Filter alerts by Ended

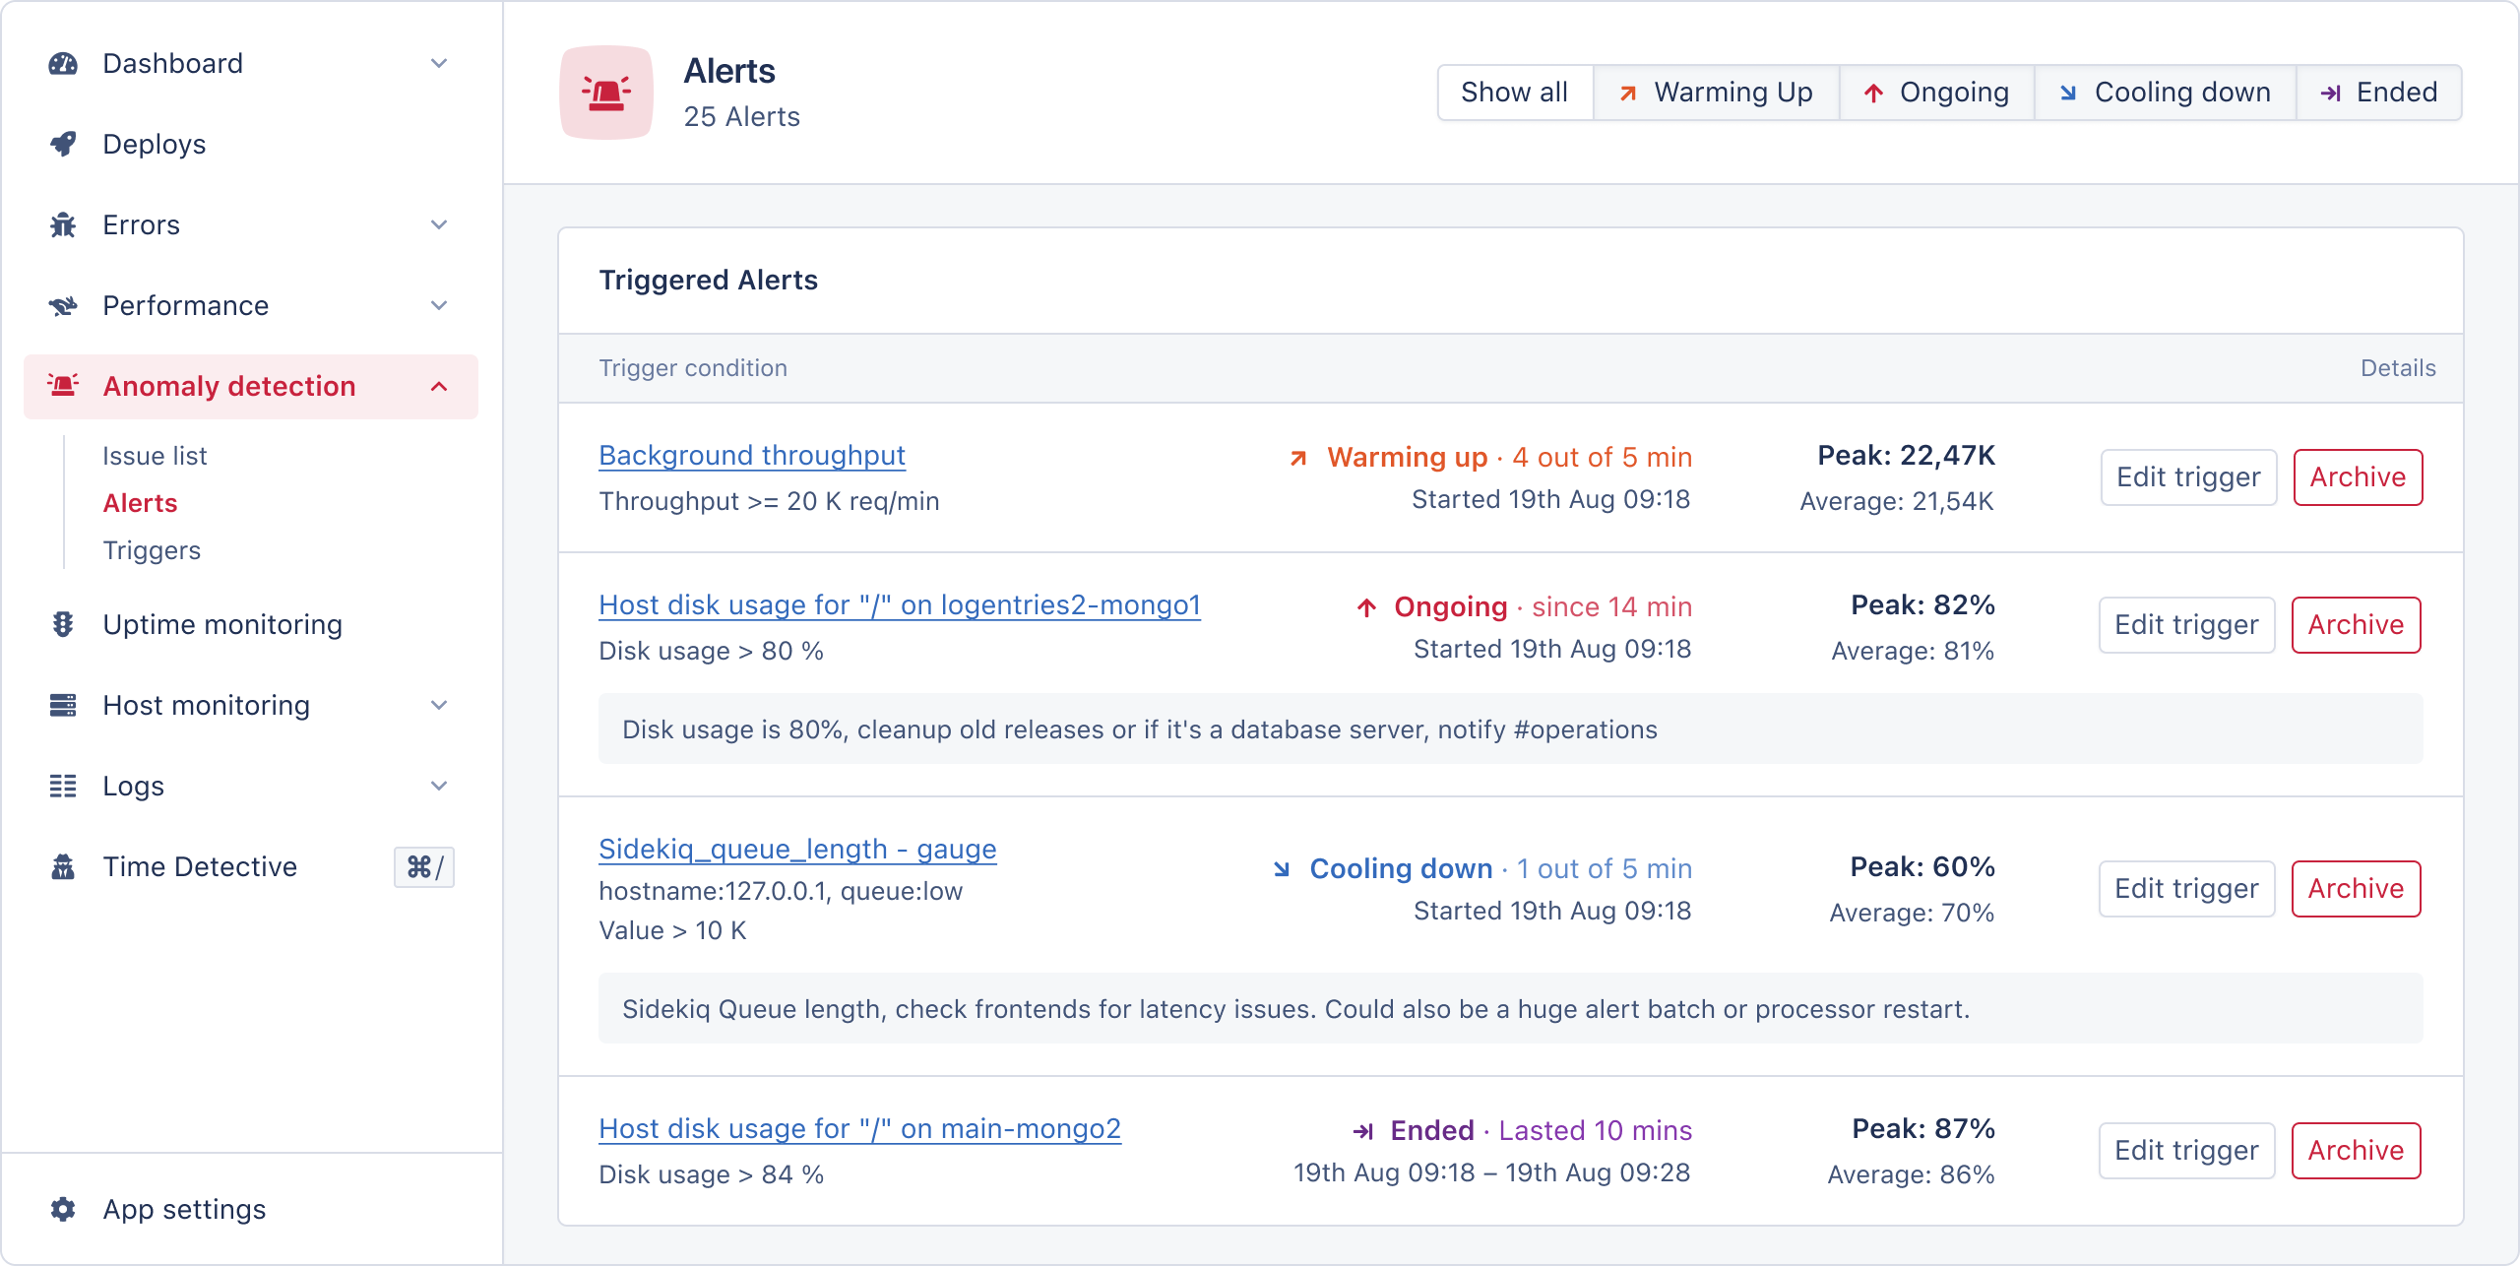2379,93
